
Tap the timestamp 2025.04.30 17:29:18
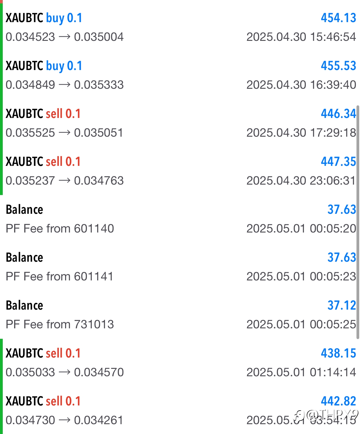pyautogui.click(x=301, y=133)
